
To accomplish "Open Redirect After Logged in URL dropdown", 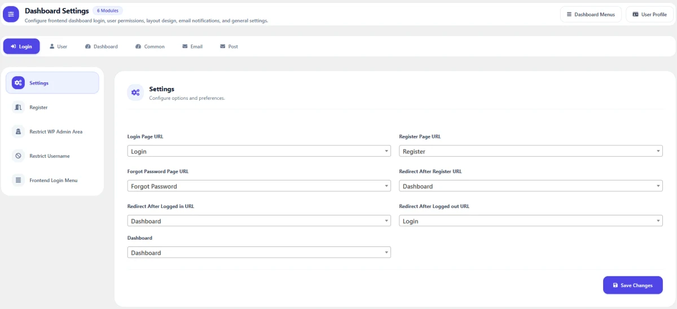I will pyautogui.click(x=259, y=221).
